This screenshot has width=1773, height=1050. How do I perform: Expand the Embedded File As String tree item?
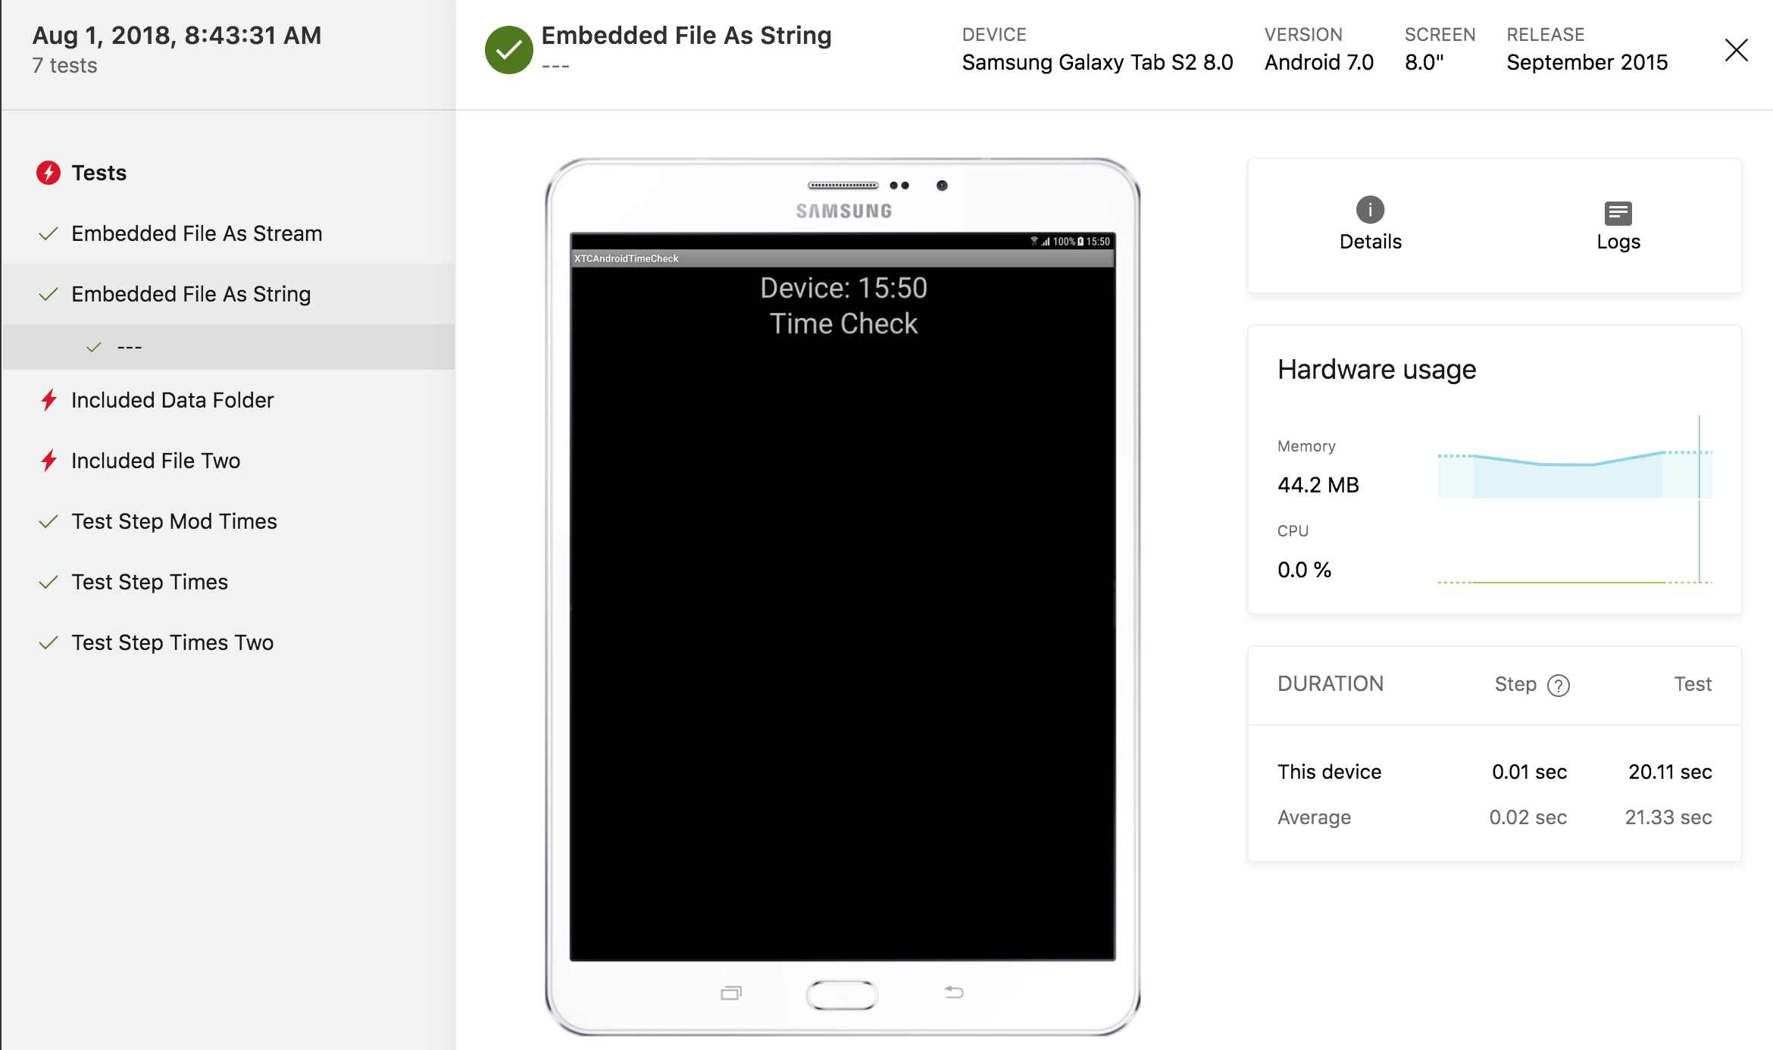pyautogui.click(x=190, y=292)
